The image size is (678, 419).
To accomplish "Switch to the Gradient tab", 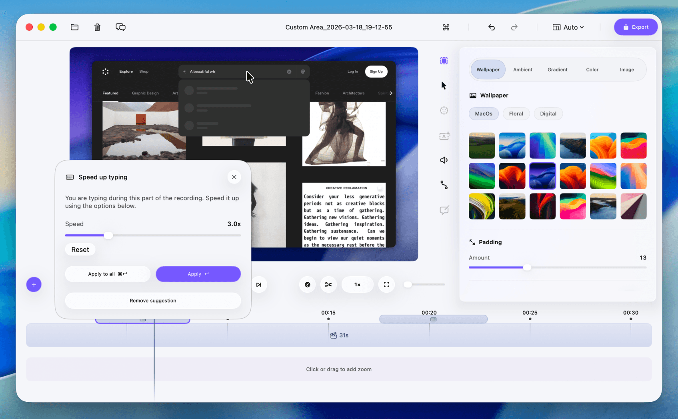I will point(557,70).
